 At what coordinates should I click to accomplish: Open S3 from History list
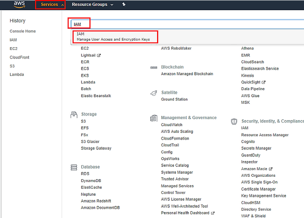coord(12,66)
